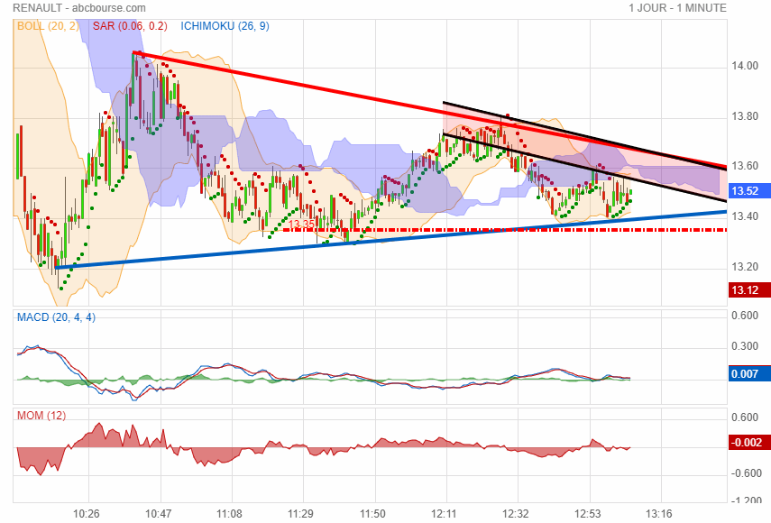Viewport: 771px width, 523px height.
Task: Click the MACD axis 0.600 label
Action: tap(745, 316)
